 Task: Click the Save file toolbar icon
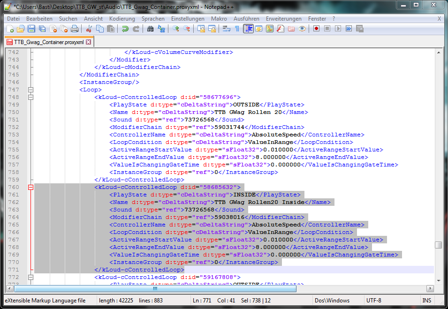coord(31,29)
